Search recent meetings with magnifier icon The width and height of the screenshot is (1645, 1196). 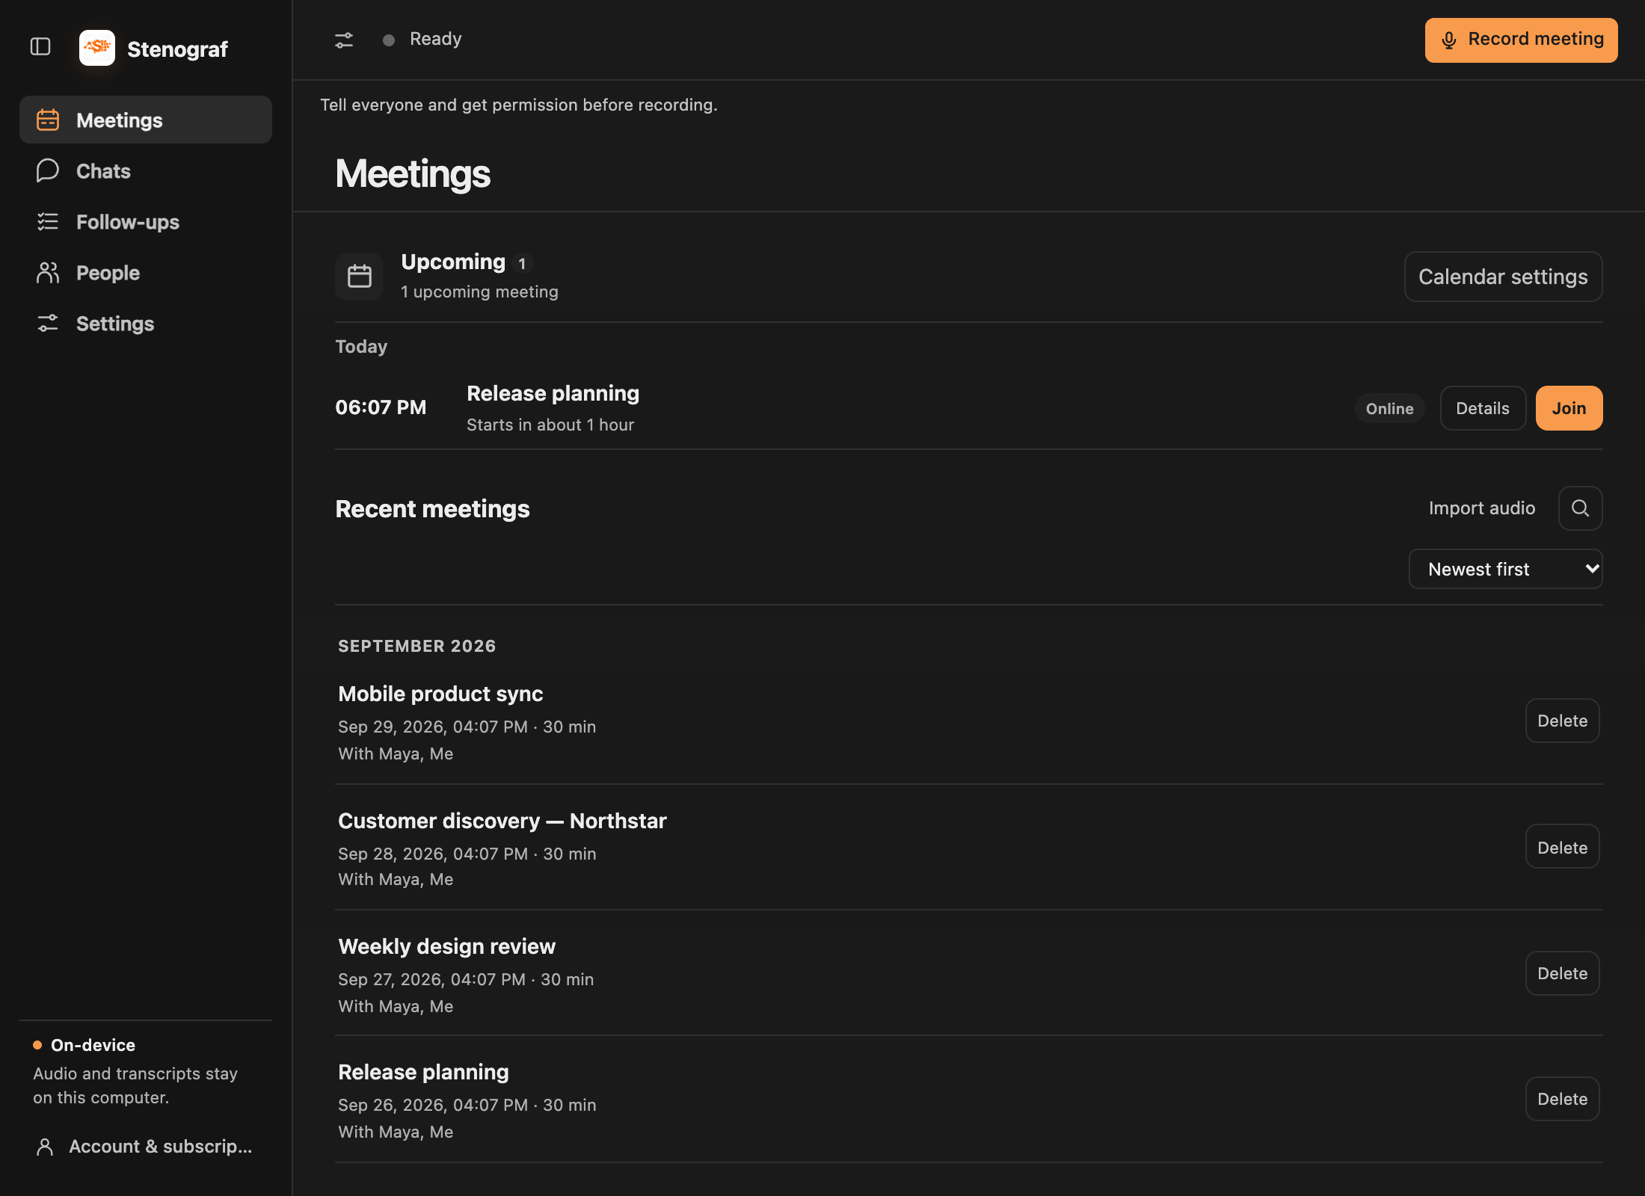[1580, 508]
